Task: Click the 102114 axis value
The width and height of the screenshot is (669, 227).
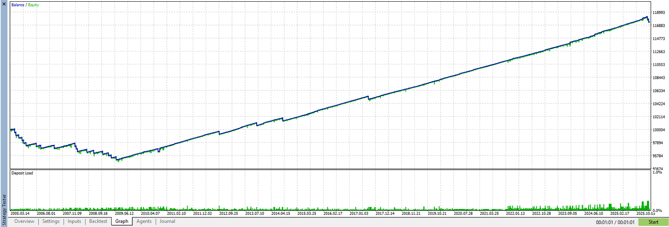Action: [x=659, y=117]
